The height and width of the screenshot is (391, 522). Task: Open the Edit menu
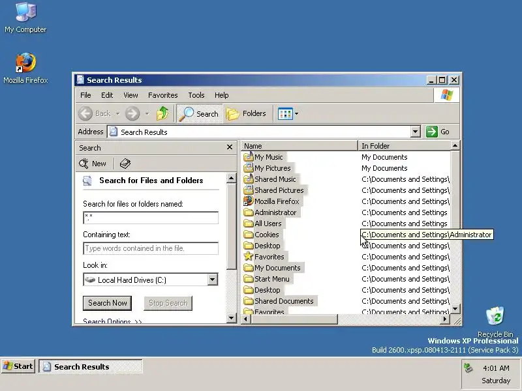[x=107, y=95]
